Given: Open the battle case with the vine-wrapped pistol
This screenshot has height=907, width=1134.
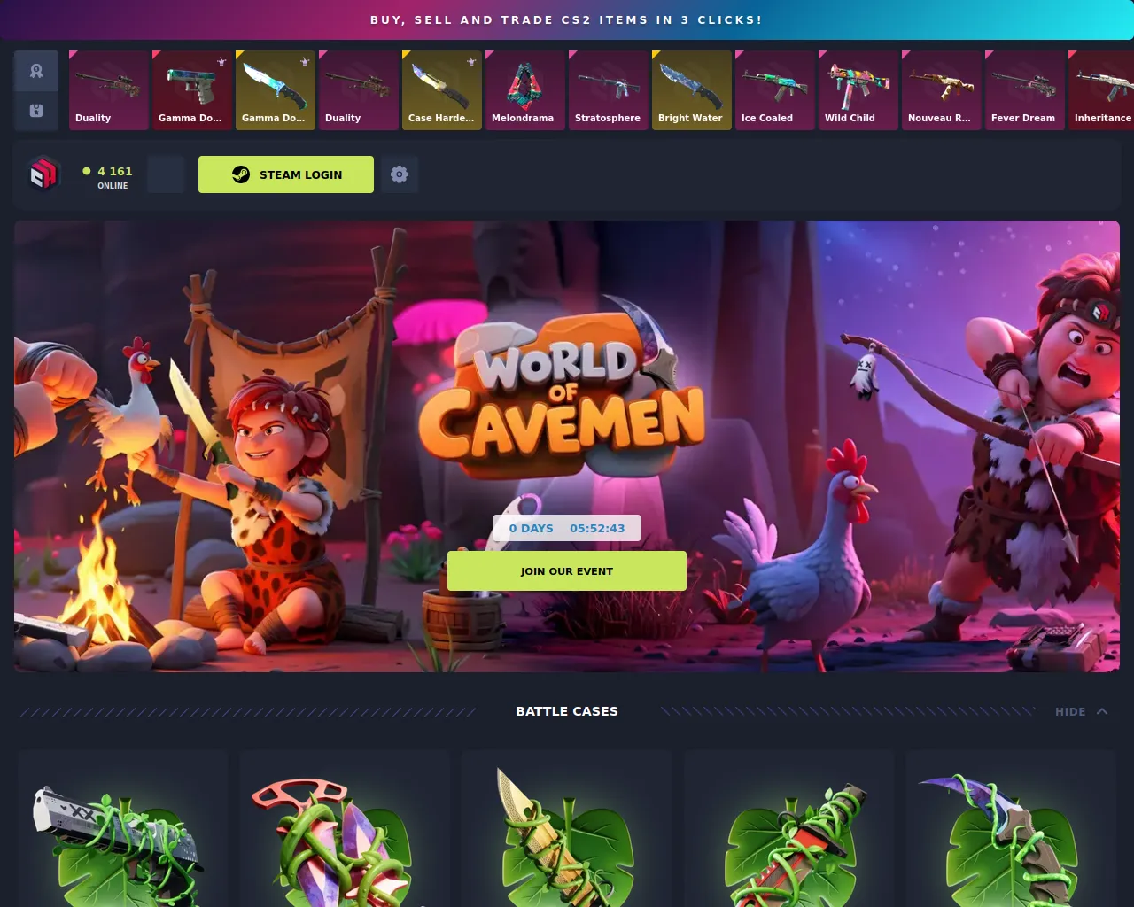Looking at the screenshot, I should click(122, 829).
